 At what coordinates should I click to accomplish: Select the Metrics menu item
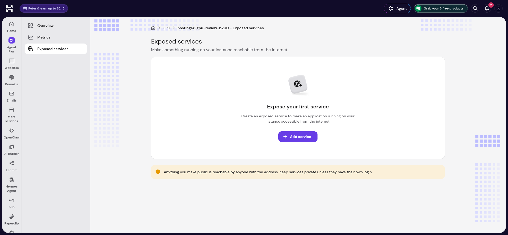click(56, 37)
